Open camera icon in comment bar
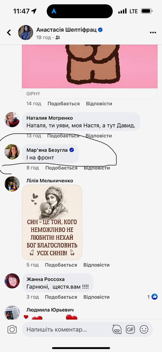This screenshot has height=352, width=162. click(12, 329)
